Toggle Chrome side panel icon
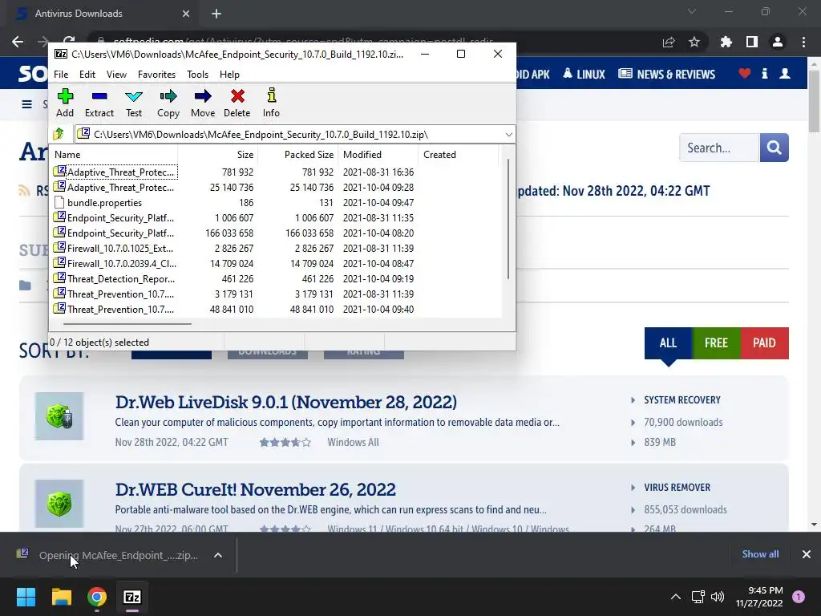 [x=752, y=42]
